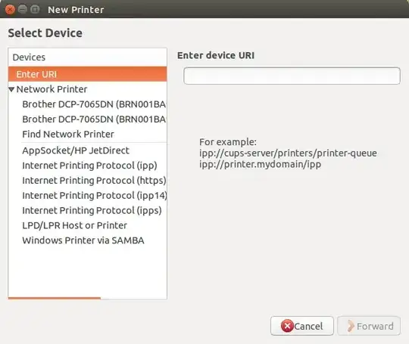Select AppSocket/HP JetDirect option

tap(76, 150)
